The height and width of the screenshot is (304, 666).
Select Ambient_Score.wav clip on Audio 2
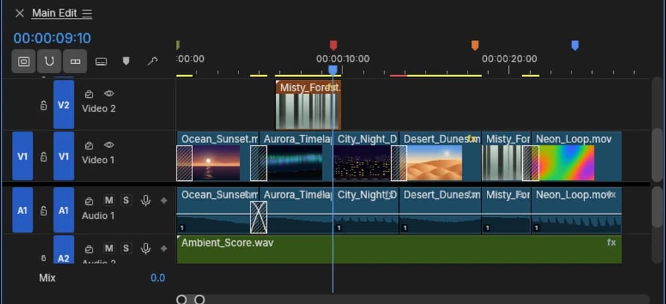pyautogui.click(x=399, y=249)
